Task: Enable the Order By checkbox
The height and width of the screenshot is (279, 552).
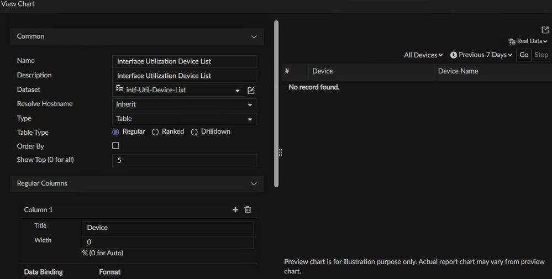Action: pos(115,146)
